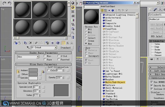Screen dimensions: 165x107
Task: Click the Specular color swatch
Action: (33, 78)
